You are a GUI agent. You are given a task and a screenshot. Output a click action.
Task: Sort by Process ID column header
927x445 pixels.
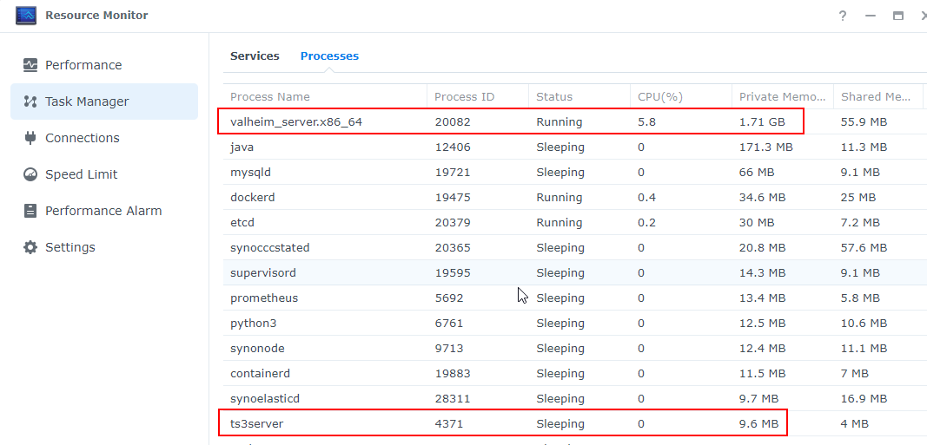pos(478,97)
